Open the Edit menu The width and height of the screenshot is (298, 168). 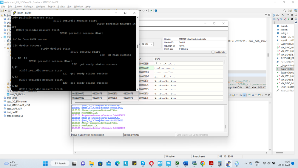pyautogui.click(x=10, y=7)
